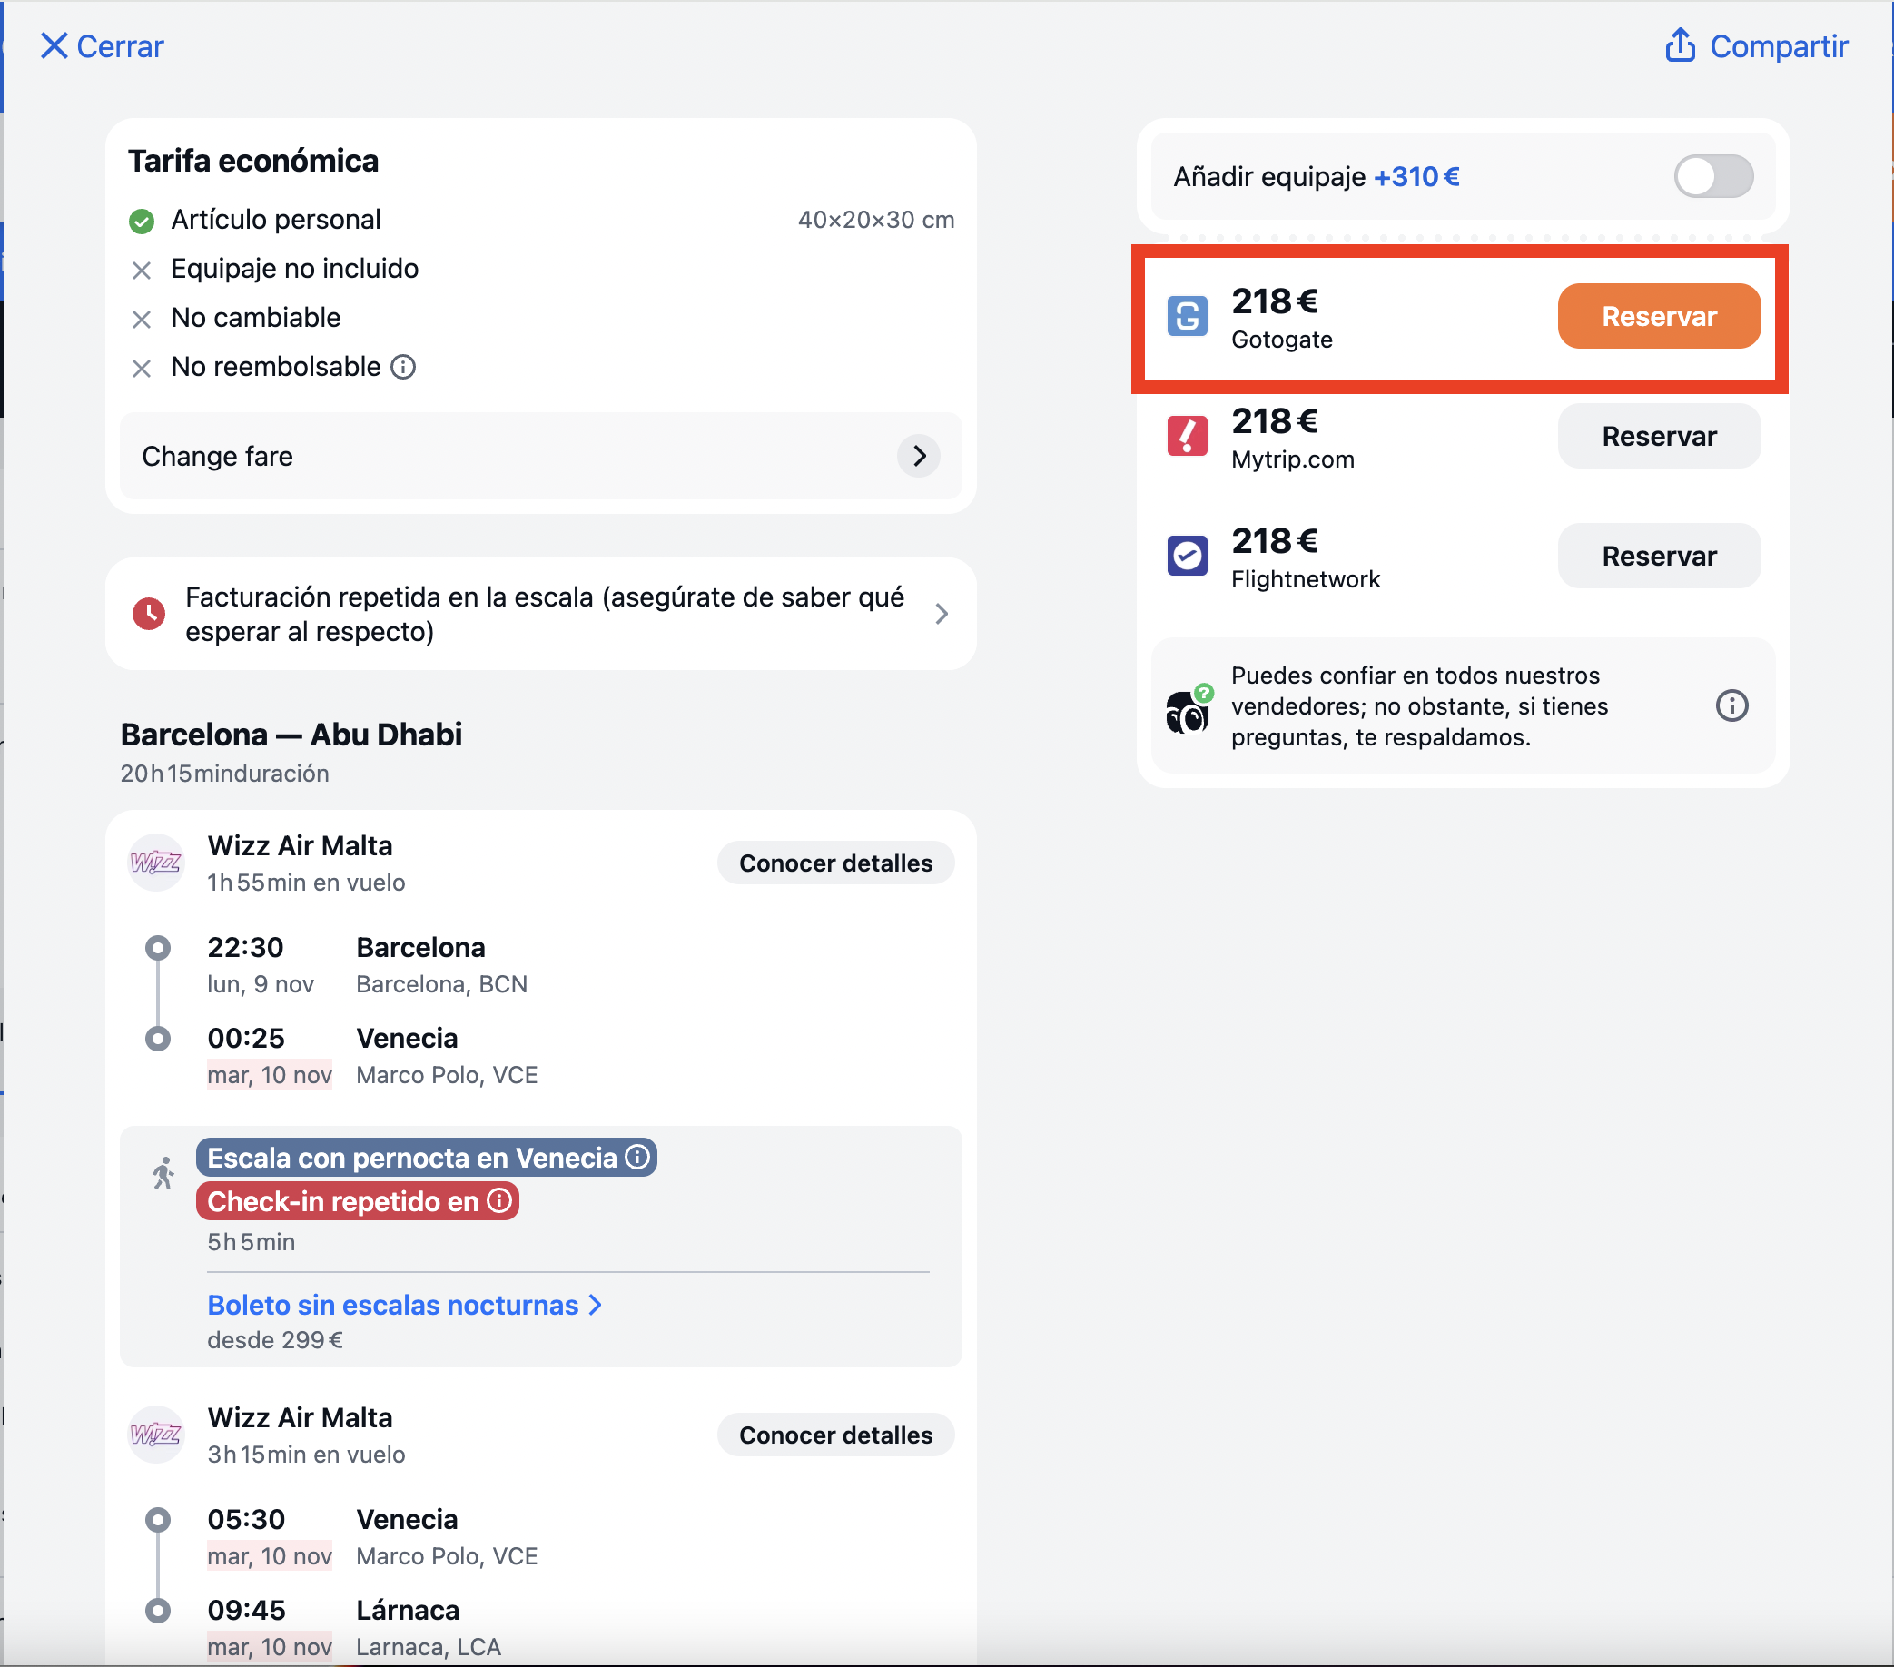Image resolution: width=1894 pixels, height=1667 pixels.
Task: Click the X icon beside Equipaje no incluido
Action: [141, 270]
